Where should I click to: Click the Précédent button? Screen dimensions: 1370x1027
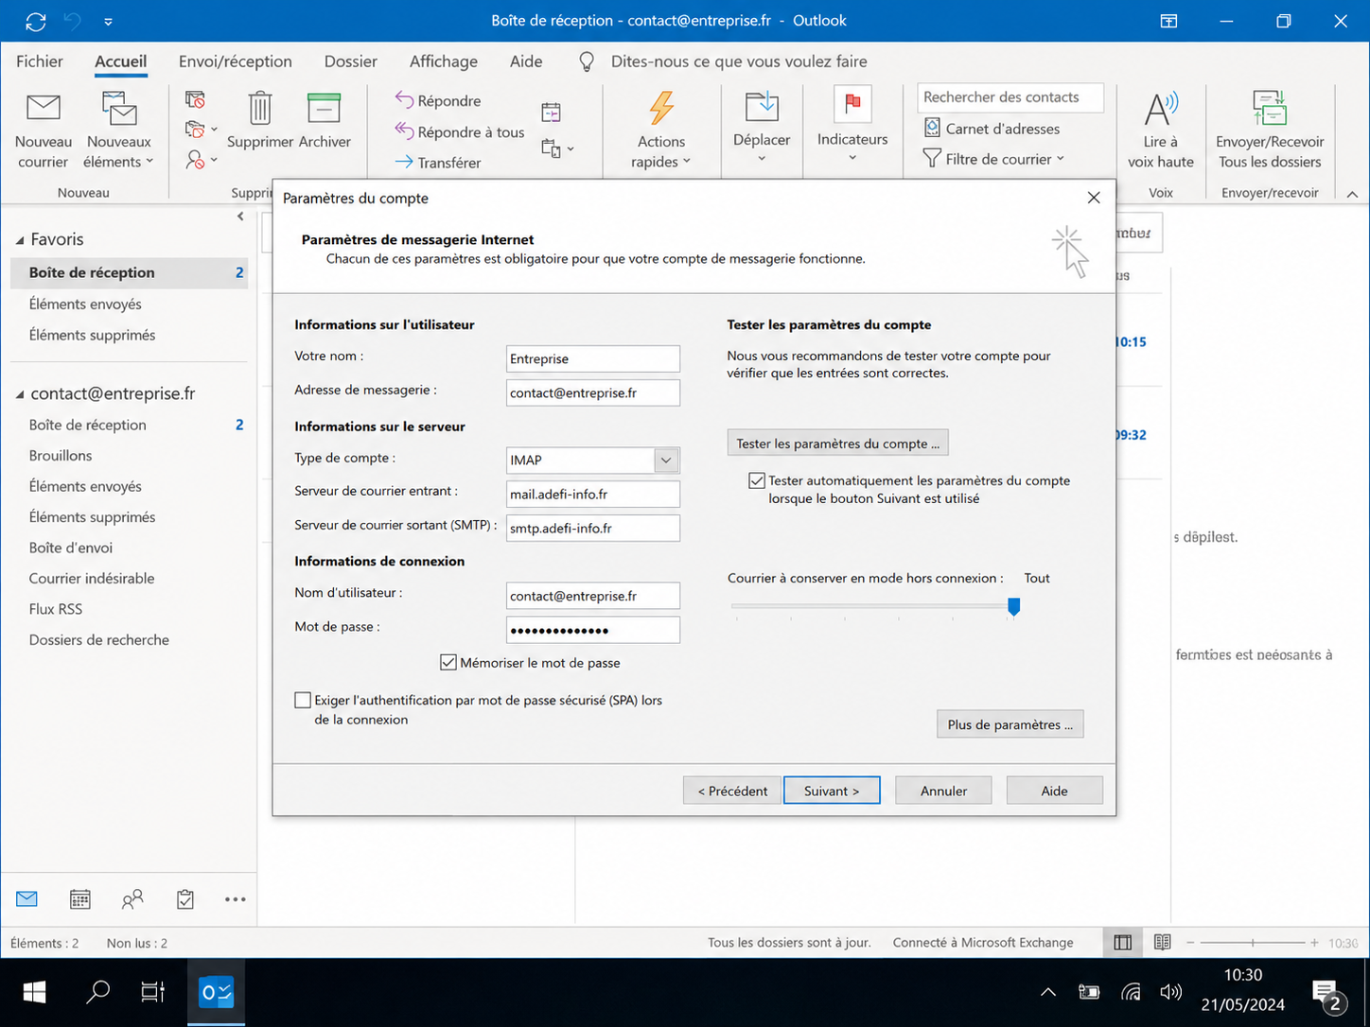tap(732, 791)
